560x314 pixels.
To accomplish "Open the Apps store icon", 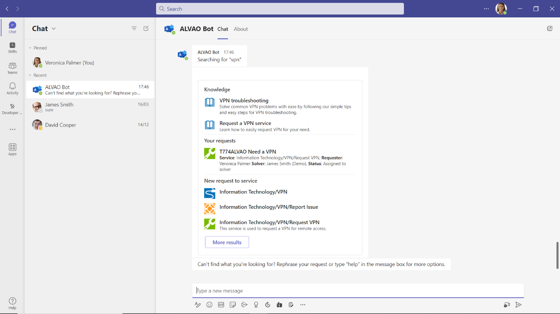I will click(x=13, y=150).
